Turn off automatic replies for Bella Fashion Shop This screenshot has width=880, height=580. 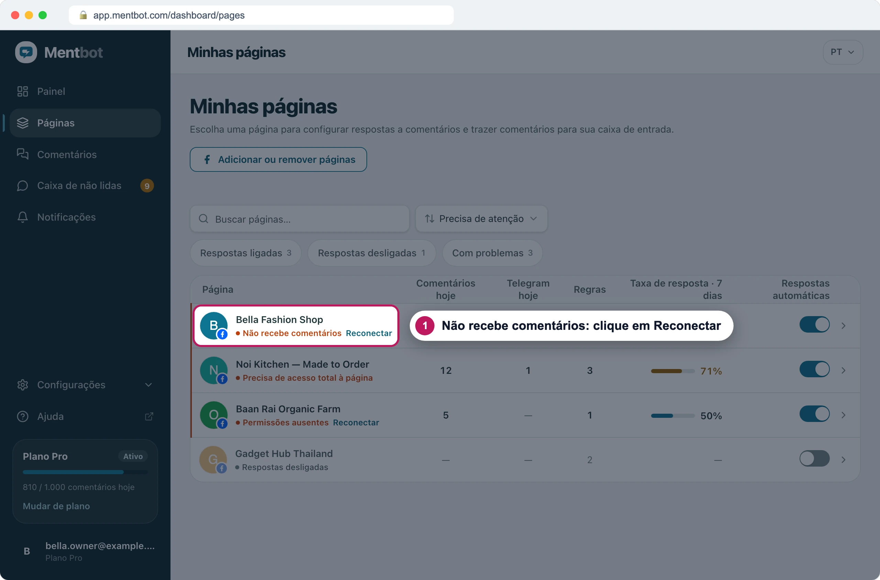point(814,324)
